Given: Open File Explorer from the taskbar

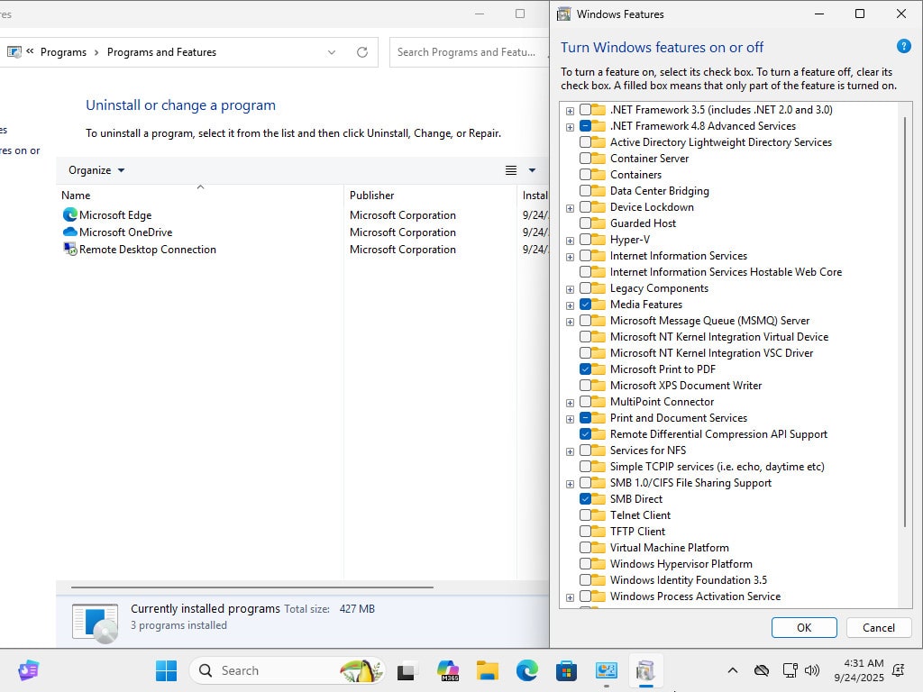Looking at the screenshot, I should pos(488,670).
